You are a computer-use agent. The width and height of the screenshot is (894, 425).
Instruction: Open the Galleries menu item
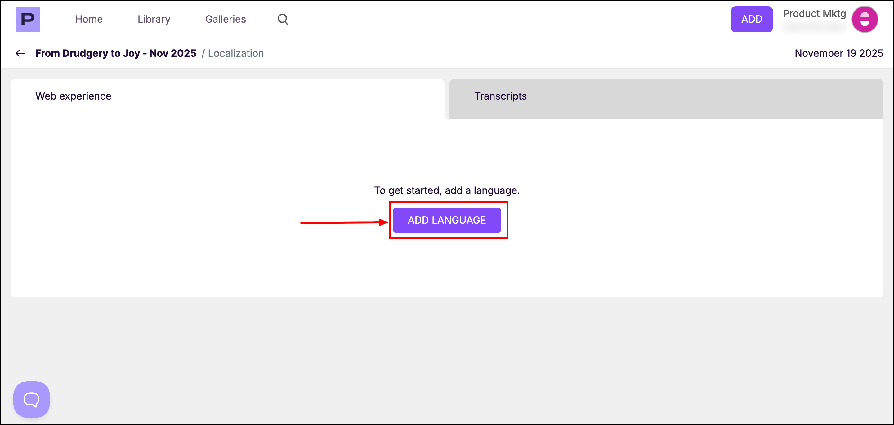226,19
